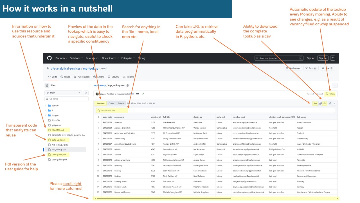Screen dimensions: 360x203
Task: Click the search magnifier beside branch selector
Action: click(86, 93)
